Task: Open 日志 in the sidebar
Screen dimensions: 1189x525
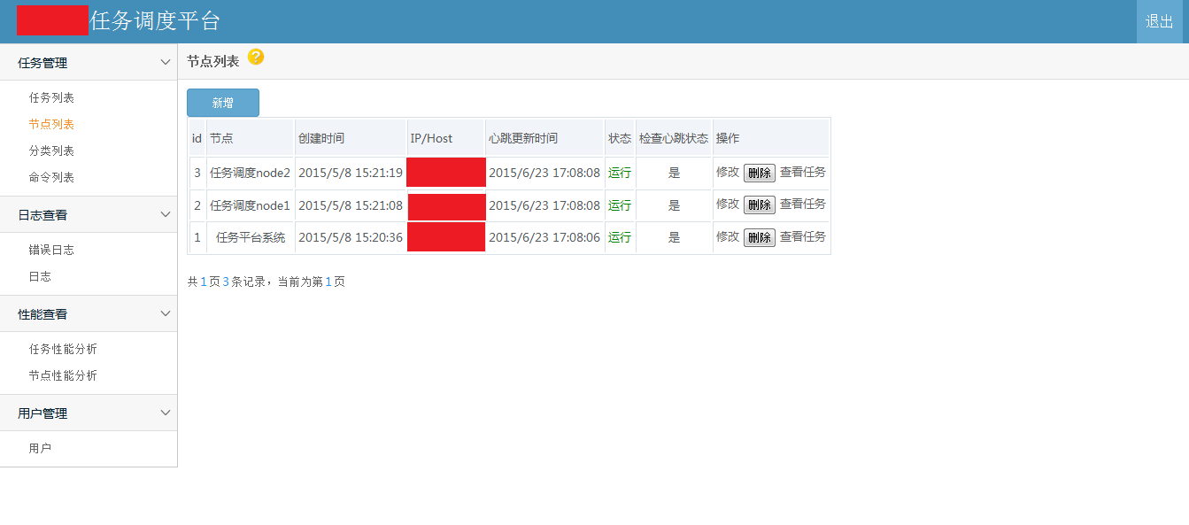Action: click(40, 276)
